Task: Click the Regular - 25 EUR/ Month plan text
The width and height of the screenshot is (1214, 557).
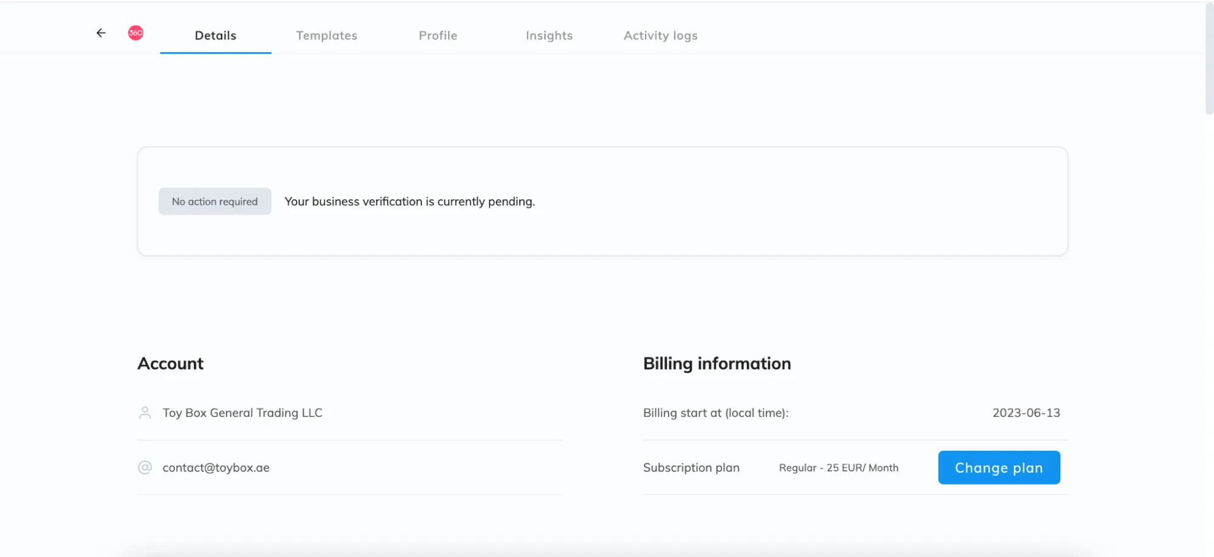Action: (x=839, y=468)
